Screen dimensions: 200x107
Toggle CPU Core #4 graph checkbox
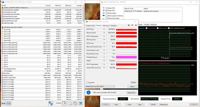point(157,28)
